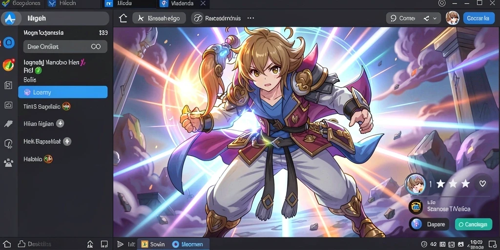The height and width of the screenshot is (250, 500).
Task: Open the blue circle sidebar icon
Action: coord(9,42)
